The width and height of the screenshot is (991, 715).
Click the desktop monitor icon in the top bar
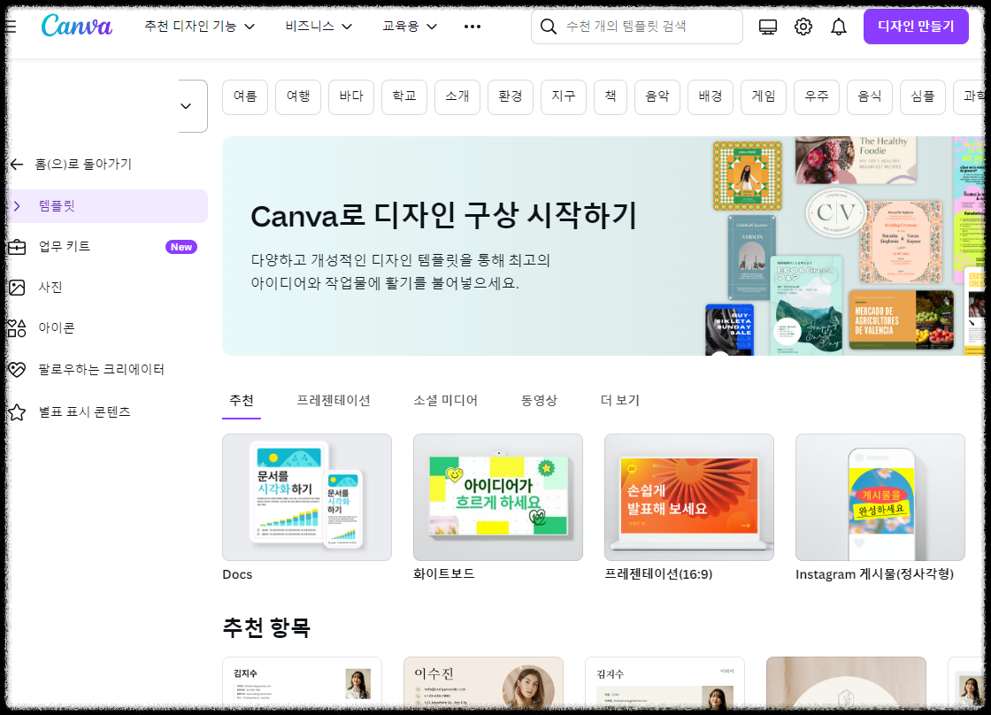pos(767,27)
